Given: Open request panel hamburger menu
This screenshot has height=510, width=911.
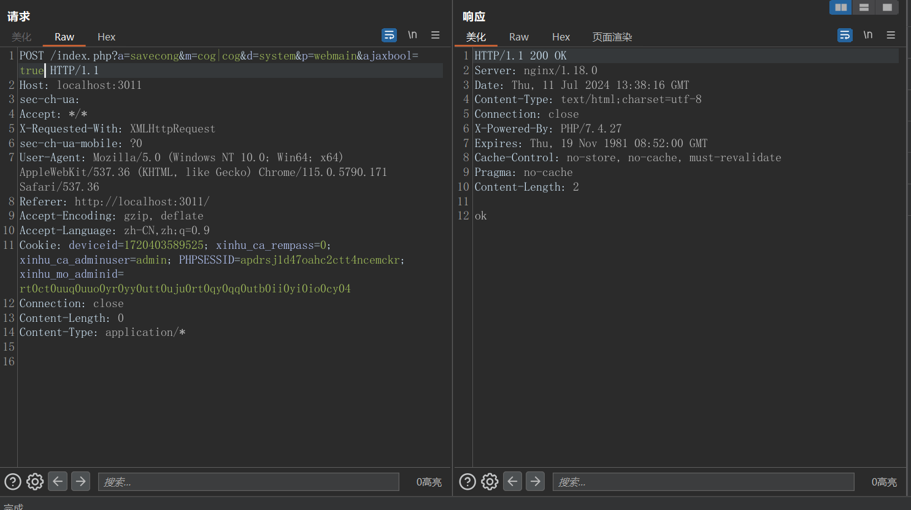Looking at the screenshot, I should pos(435,36).
